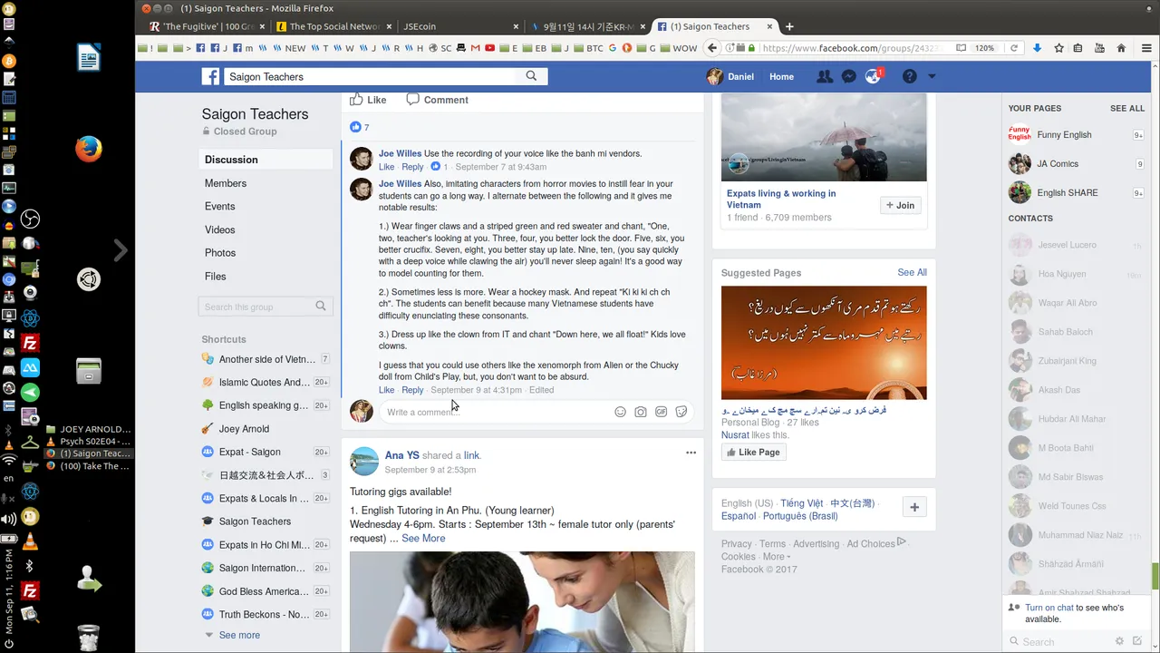Open the WOW bookmarks folder

(x=678, y=48)
